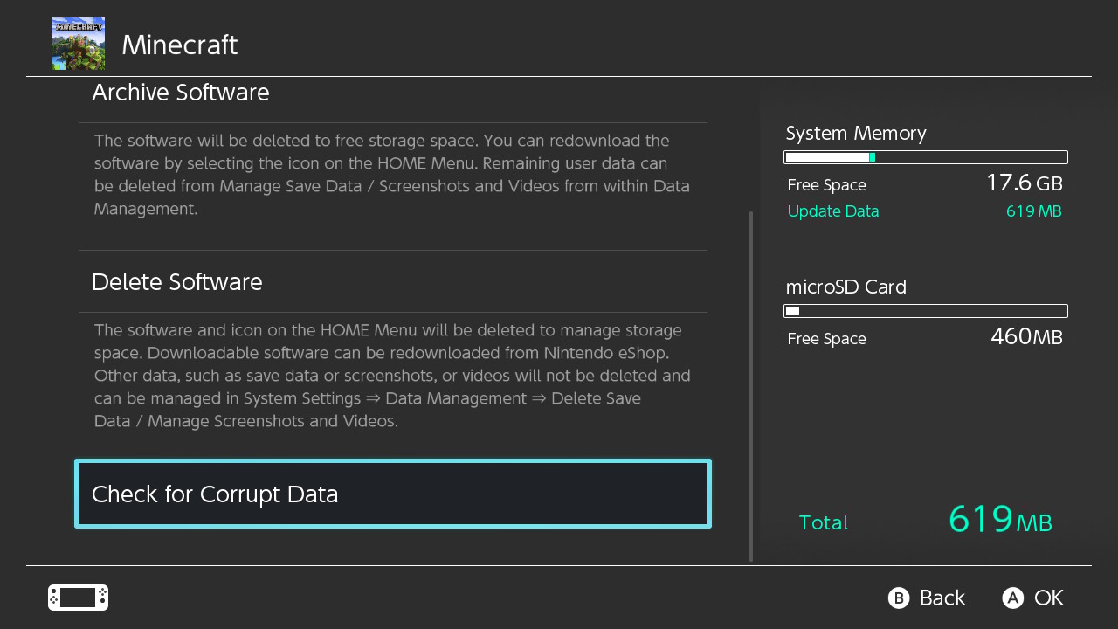
Task: Click the microSD Card heading
Action: click(x=845, y=287)
